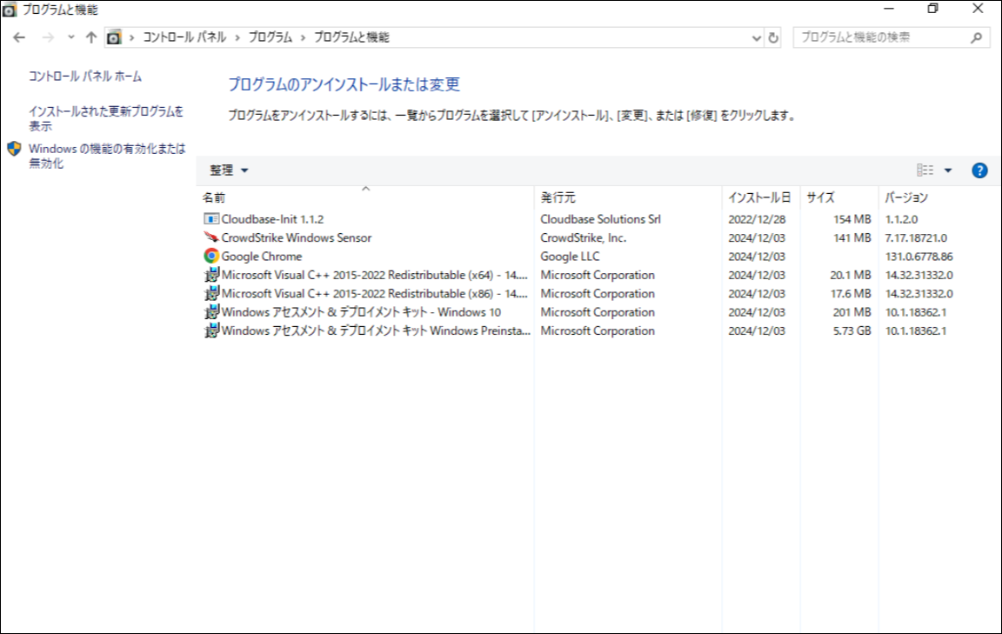
Task: Click size value 5.73 GB
Action: (x=852, y=330)
